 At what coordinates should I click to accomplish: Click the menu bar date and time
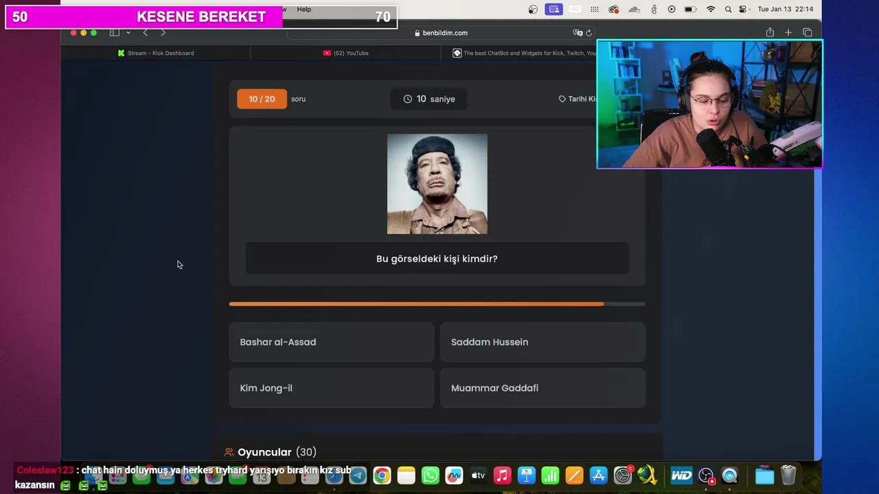[785, 9]
